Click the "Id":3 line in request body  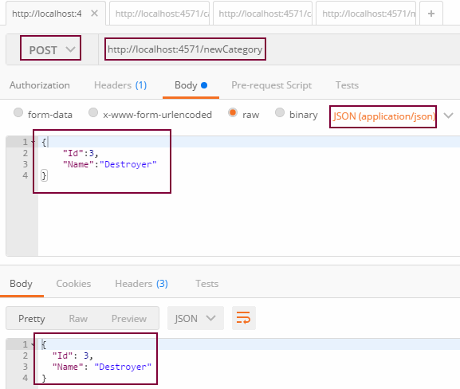(x=81, y=153)
